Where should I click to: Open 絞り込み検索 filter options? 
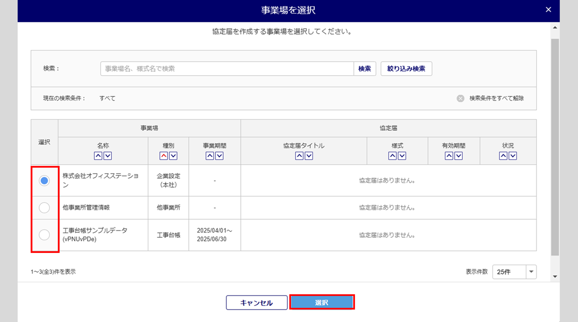coord(406,69)
